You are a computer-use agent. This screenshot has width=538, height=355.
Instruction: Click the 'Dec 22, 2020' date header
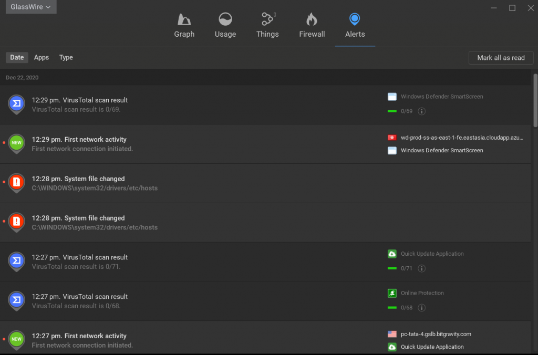(x=22, y=78)
